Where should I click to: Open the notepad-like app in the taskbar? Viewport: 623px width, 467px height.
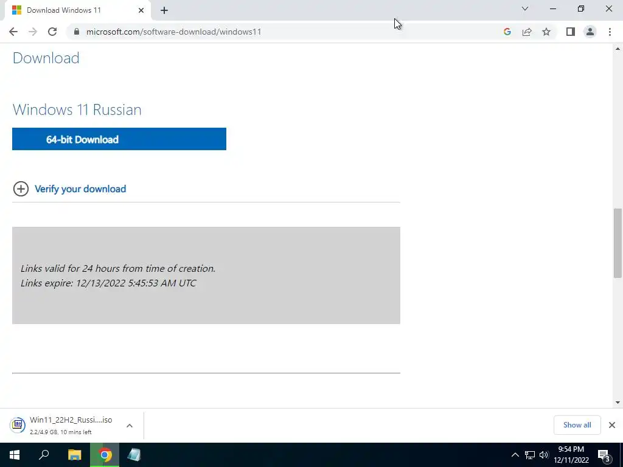click(x=134, y=455)
